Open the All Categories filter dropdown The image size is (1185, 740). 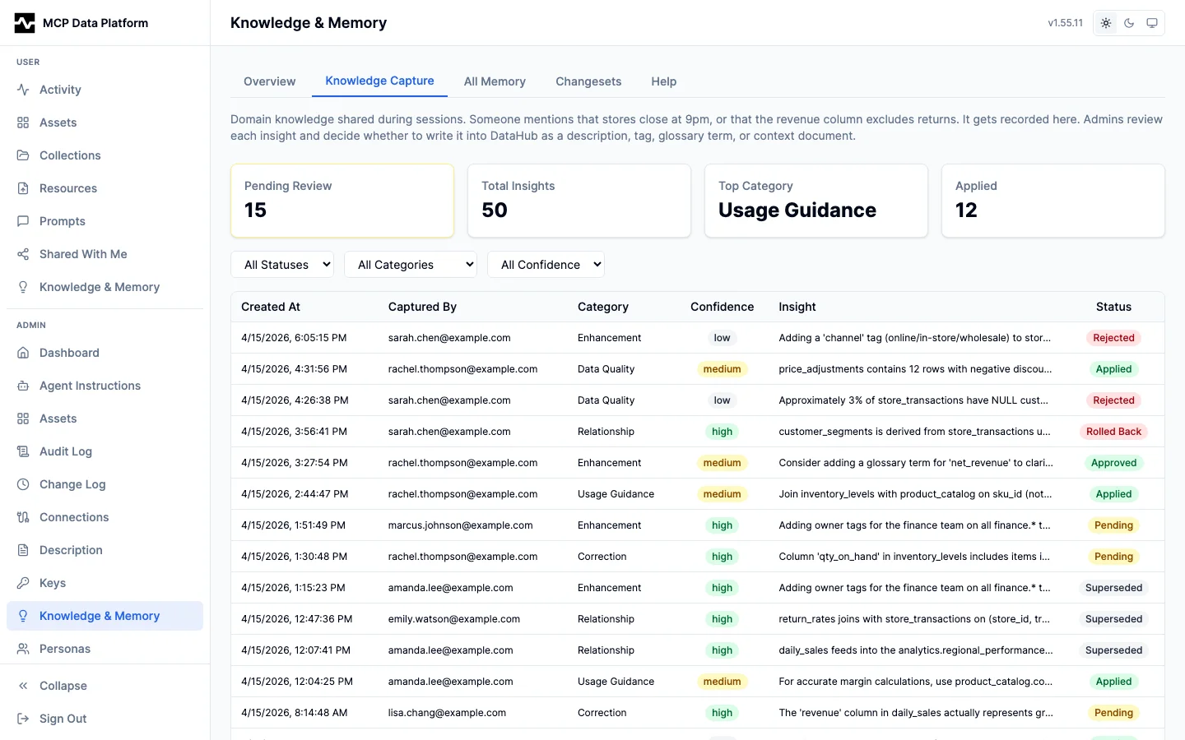tap(411, 264)
